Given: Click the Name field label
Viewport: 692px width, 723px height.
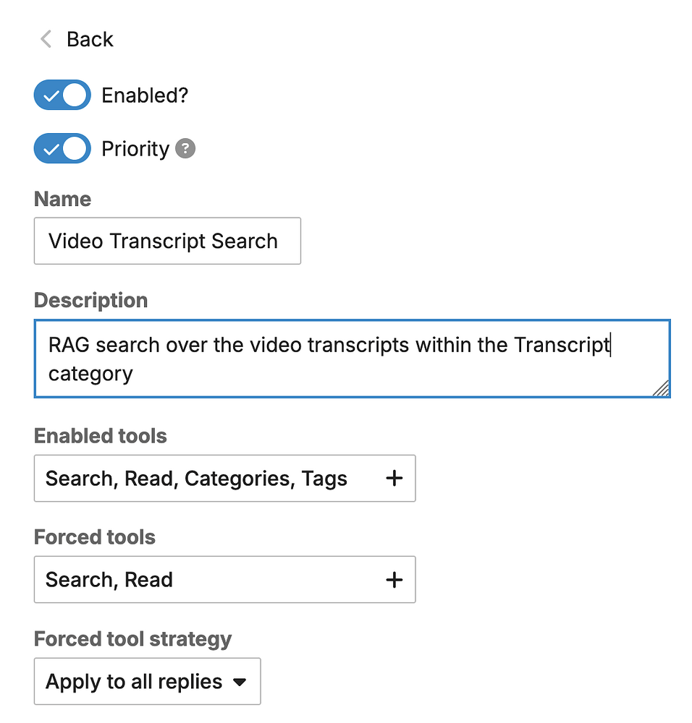Looking at the screenshot, I should (x=63, y=200).
